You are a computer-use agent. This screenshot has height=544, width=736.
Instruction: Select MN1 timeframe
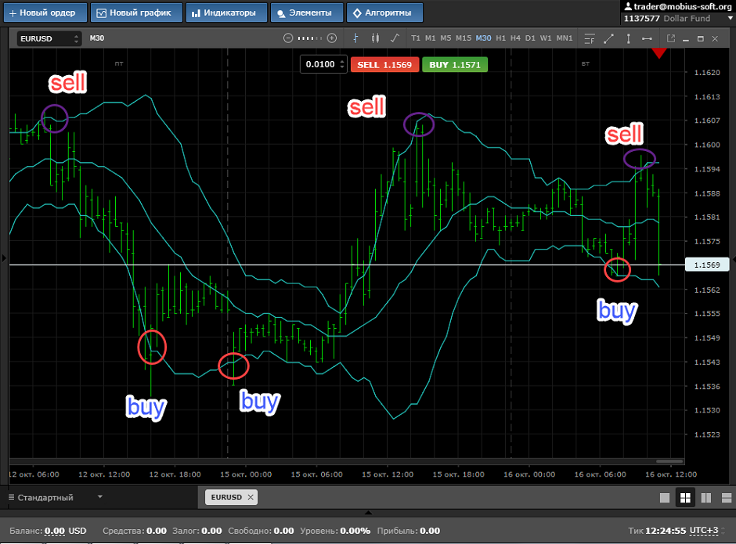point(565,38)
